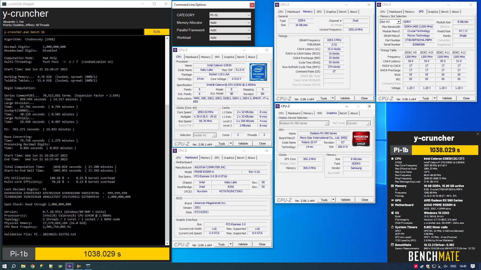Open the Slot #2 memory slot dropdown
The height and width of the screenshot is (270, 481).
[x=390, y=22]
